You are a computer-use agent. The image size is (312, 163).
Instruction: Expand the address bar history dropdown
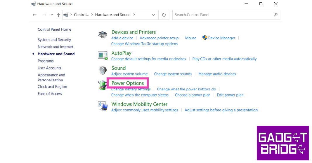[x=153, y=15]
